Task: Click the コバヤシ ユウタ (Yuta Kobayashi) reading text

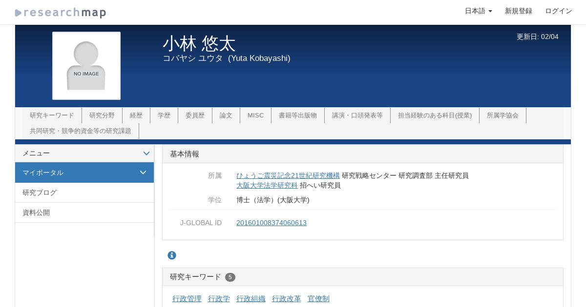Action: click(227, 58)
